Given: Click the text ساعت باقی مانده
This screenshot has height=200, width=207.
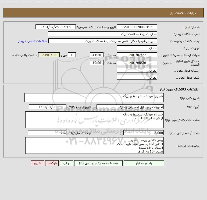Looking at the screenshot, I should 25,55.
